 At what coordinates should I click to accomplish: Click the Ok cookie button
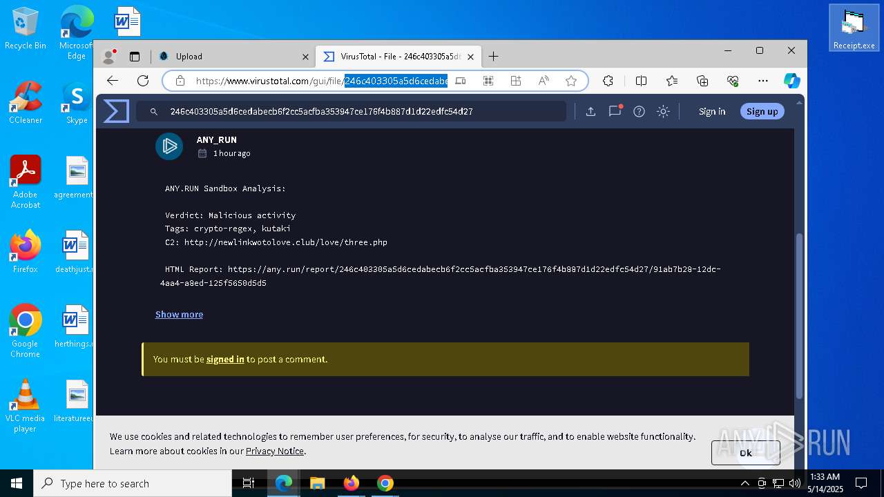[x=746, y=453]
